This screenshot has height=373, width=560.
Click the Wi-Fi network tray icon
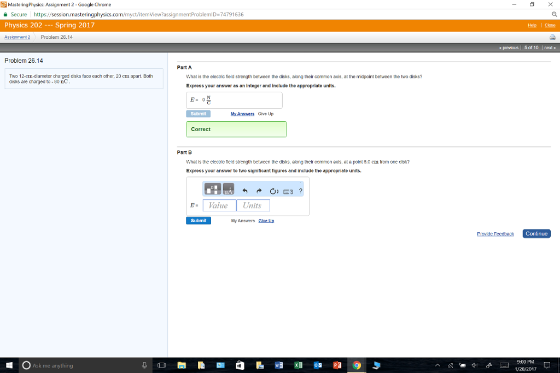click(x=451, y=365)
